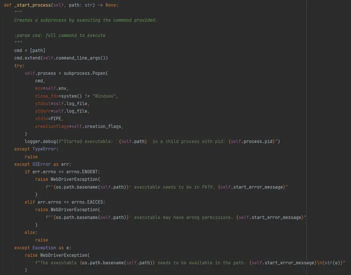Image resolution: width=351 pixels, height=275 pixels.
Task: Click the 'close_fds=system()' argument line
Action: [59, 96]
